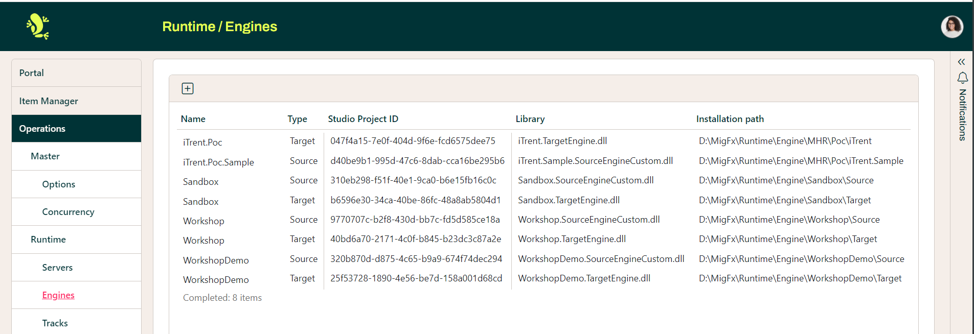Go to the Tracks page
This screenshot has height=334, width=974.
coord(55,323)
